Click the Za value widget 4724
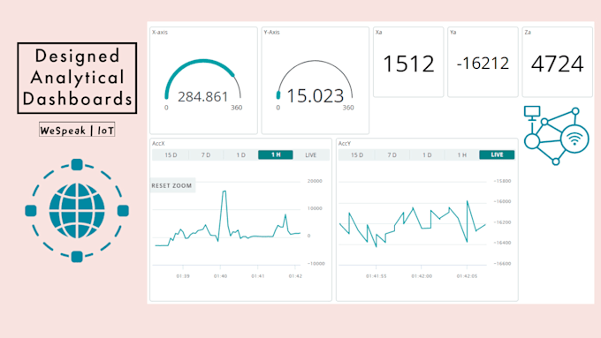The height and width of the screenshot is (338, 601). coord(558,62)
